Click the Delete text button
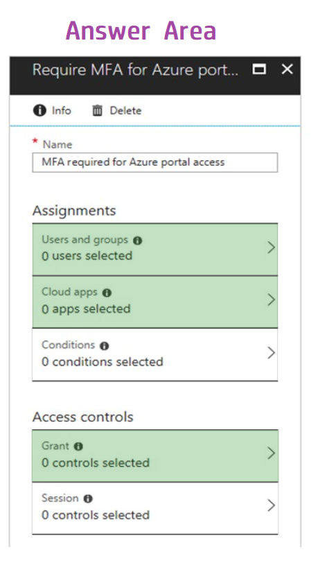Screen dimensions: 311x561 [x=125, y=110]
